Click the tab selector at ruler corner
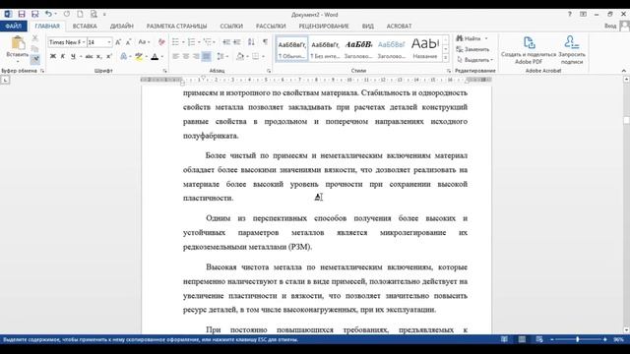Screen dimensions: 630x354 [5, 81]
